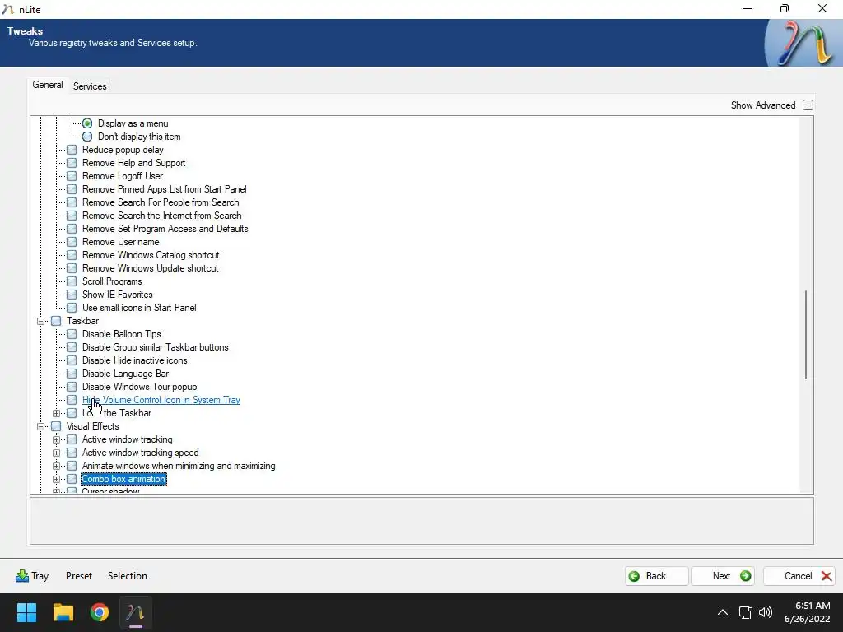This screenshot has width=843, height=632.
Task: Expand Lock the Taskbar node
Action: point(56,413)
